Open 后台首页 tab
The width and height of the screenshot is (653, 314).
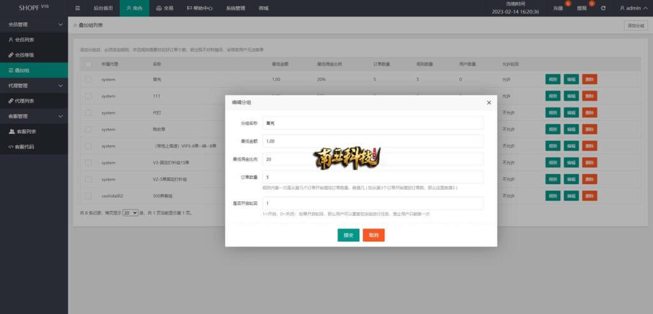coord(103,8)
